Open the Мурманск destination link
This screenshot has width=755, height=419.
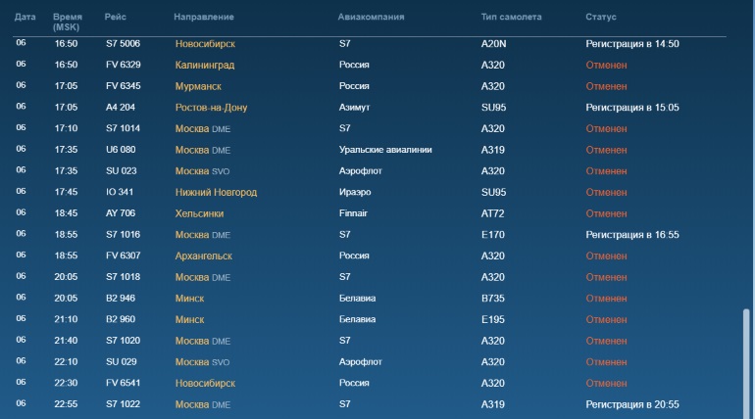point(198,86)
